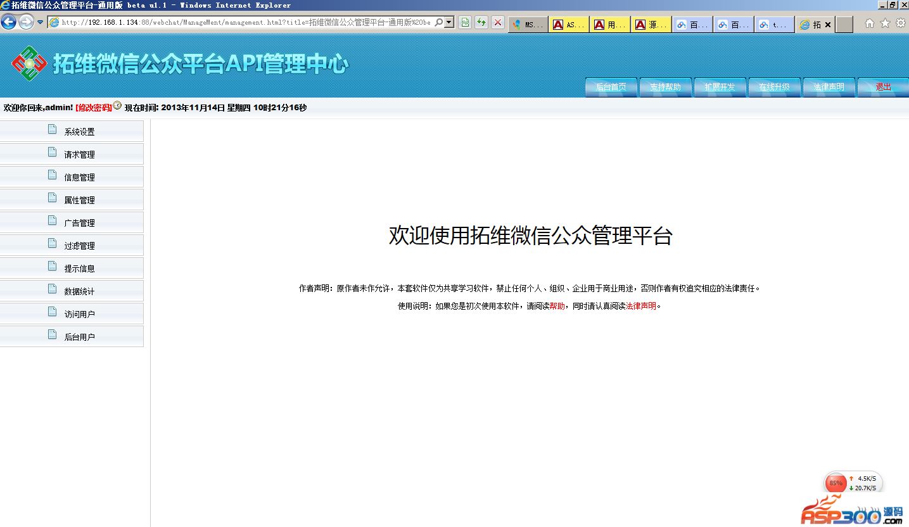The width and height of the screenshot is (909, 527).
Task: Click the red 退出 logout button
Action: tap(883, 87)
